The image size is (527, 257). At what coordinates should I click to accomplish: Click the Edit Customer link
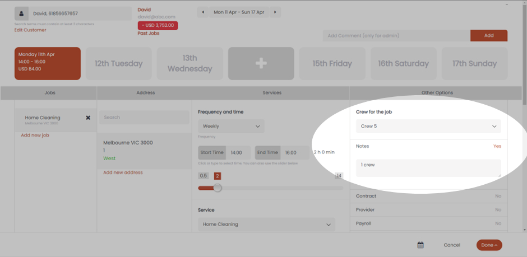tap(30, 30)
